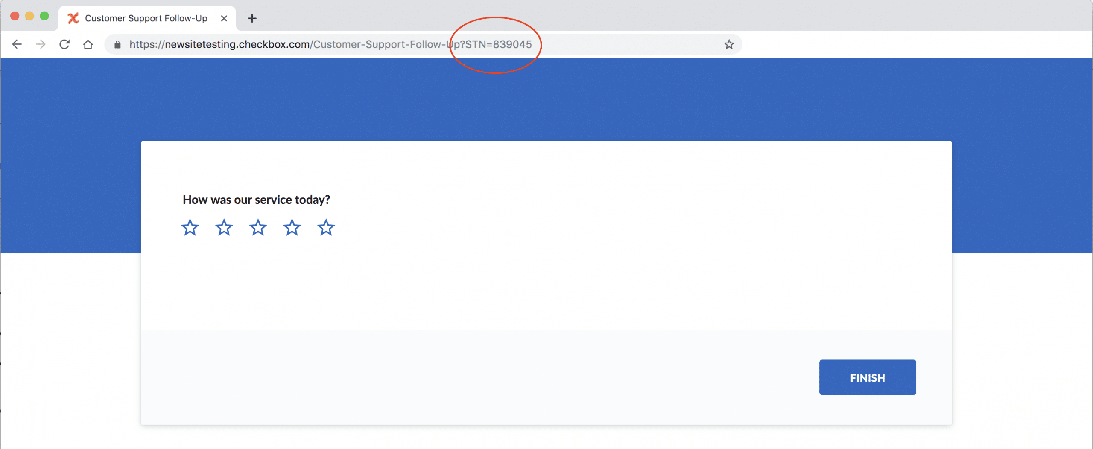Bookmark this page with the star icon

pos(729,44)
